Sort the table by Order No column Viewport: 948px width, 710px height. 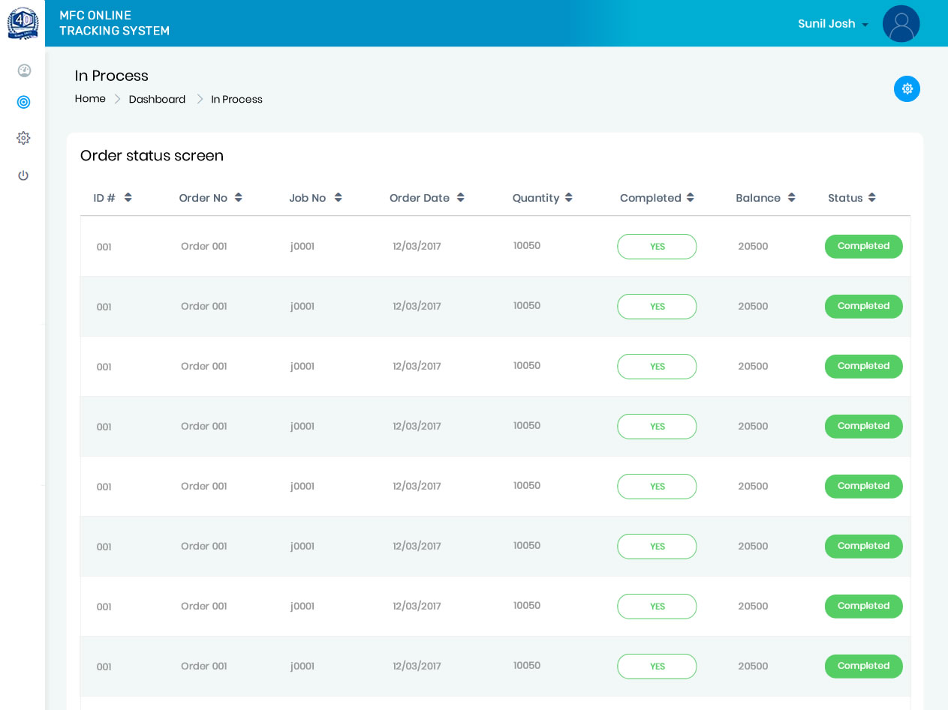point(210,198)
